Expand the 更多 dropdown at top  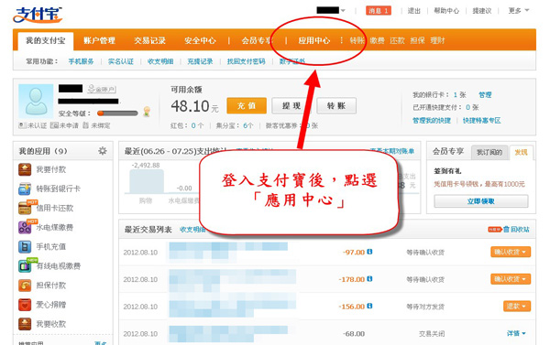tap(519, 10)
